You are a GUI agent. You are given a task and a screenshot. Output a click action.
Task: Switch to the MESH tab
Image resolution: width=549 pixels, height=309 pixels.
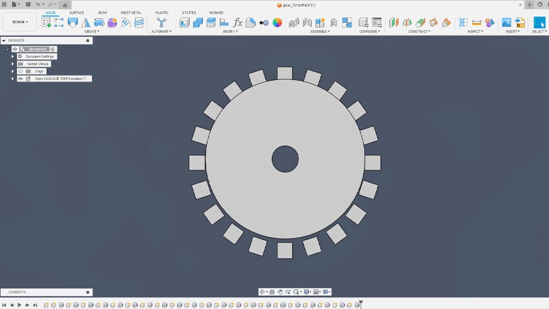click(x=102, y=13)
